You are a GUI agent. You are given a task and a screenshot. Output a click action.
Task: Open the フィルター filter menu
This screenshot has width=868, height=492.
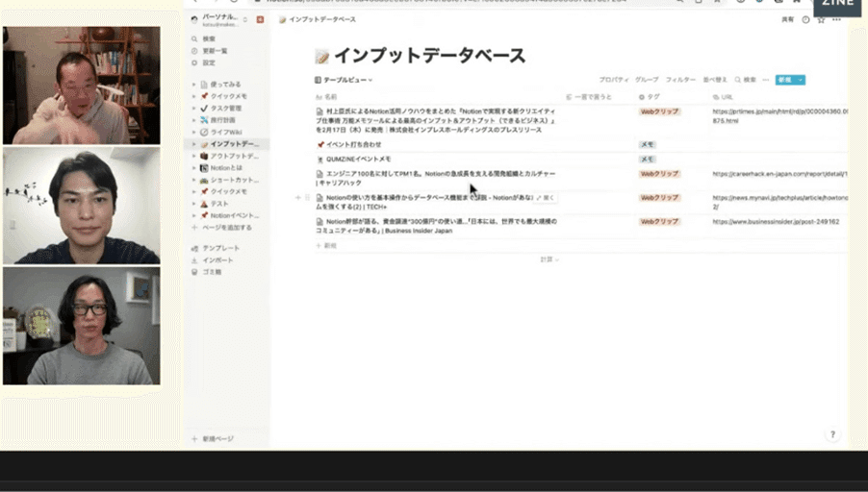coord(680,80)
